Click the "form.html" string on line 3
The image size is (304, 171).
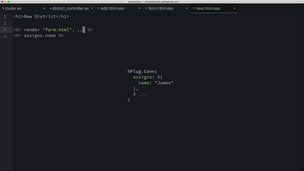[57, 30]
